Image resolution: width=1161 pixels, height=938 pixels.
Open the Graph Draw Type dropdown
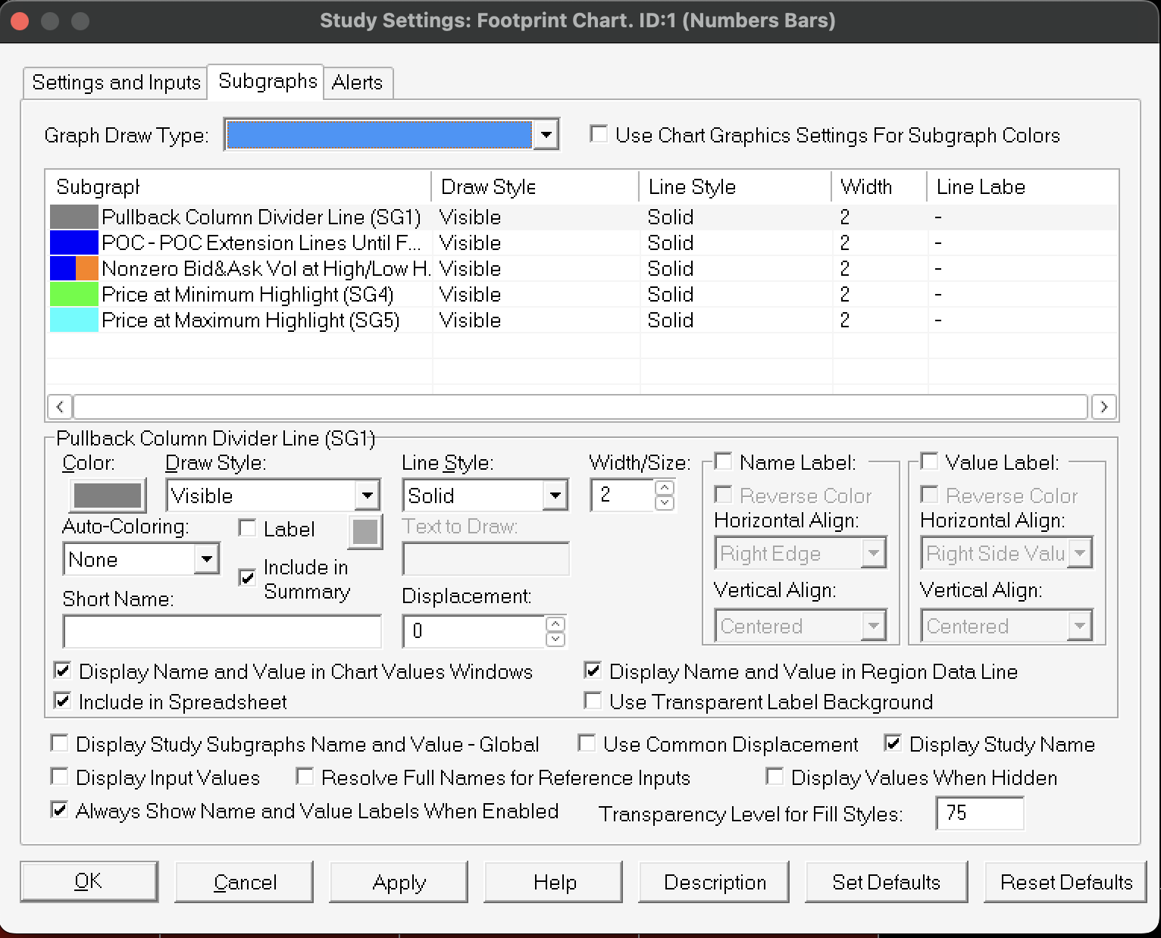[545, 136]
